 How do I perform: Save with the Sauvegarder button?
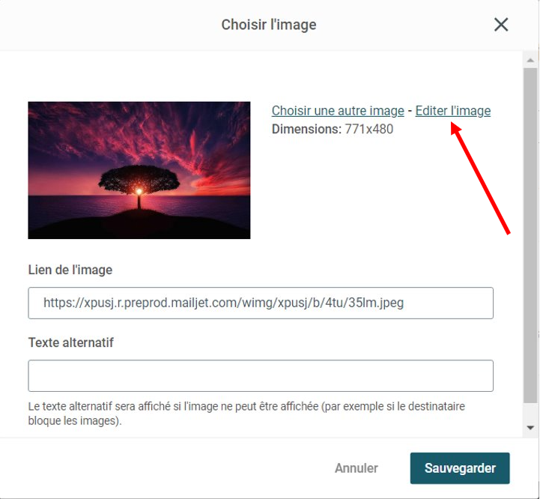tap(460, 468)
